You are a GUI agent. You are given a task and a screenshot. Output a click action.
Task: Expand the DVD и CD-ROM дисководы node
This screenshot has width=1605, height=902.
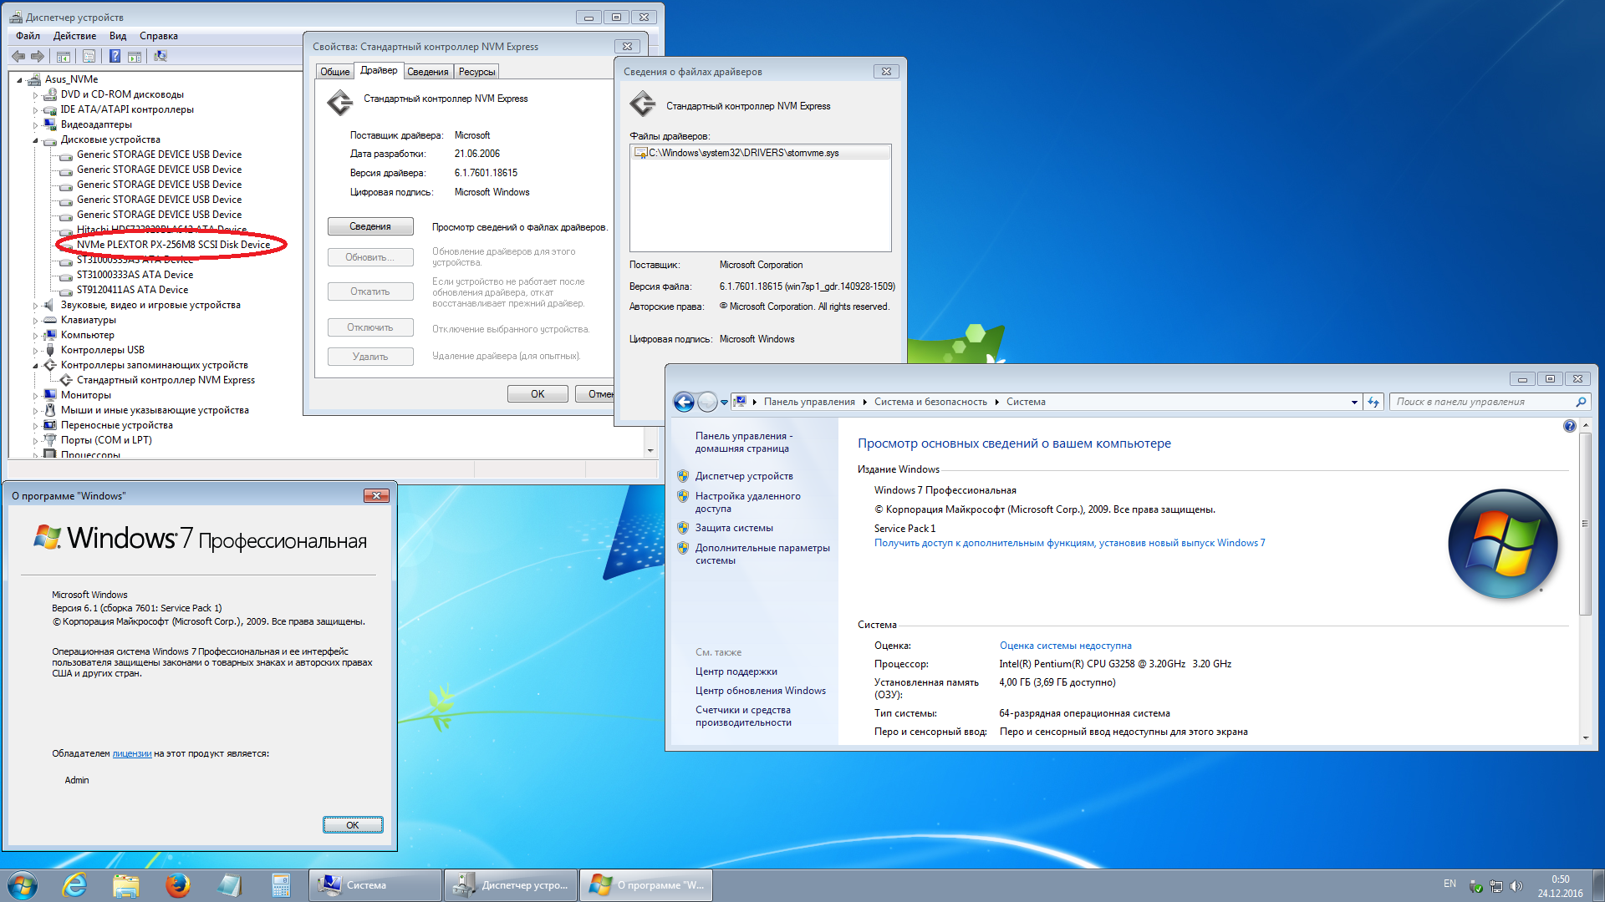tap(35, 94)
